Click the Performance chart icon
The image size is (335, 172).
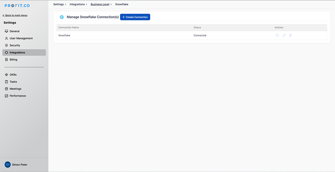[x=6, y=96]
